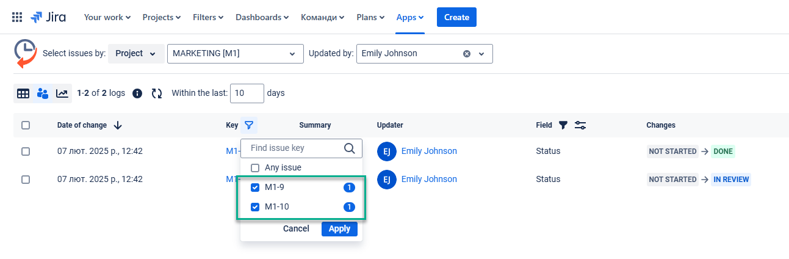
Task: Open field settings sliders icon
Action: [x=580, y=125]
